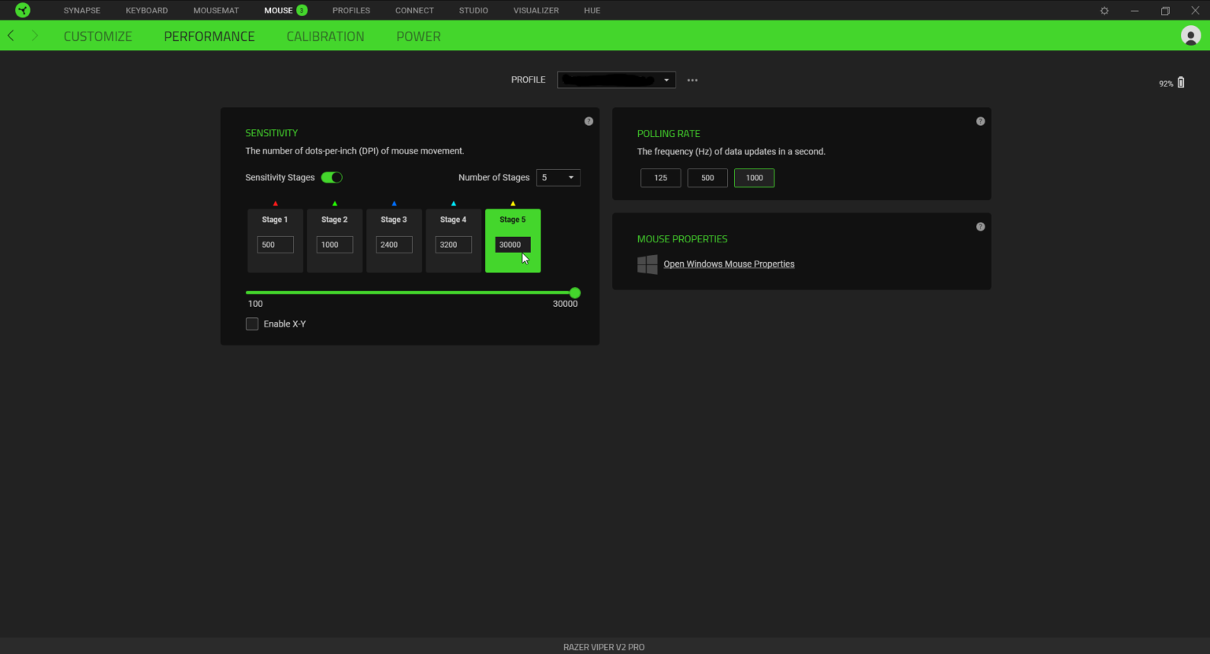Open profile options three-dot menu

pyautogui.click(x=692, y=80)
